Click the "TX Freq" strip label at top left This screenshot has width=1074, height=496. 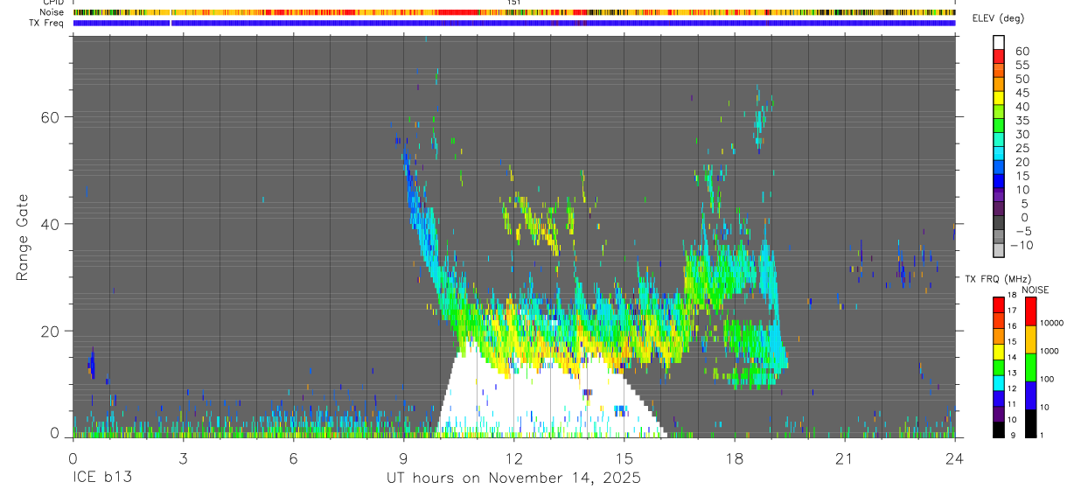[45, 23]
